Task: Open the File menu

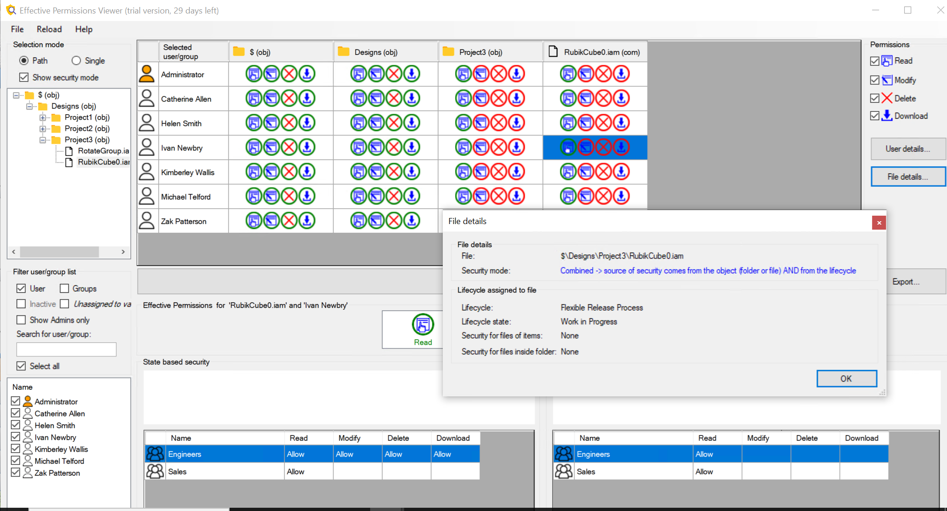Action: (17, 29)
